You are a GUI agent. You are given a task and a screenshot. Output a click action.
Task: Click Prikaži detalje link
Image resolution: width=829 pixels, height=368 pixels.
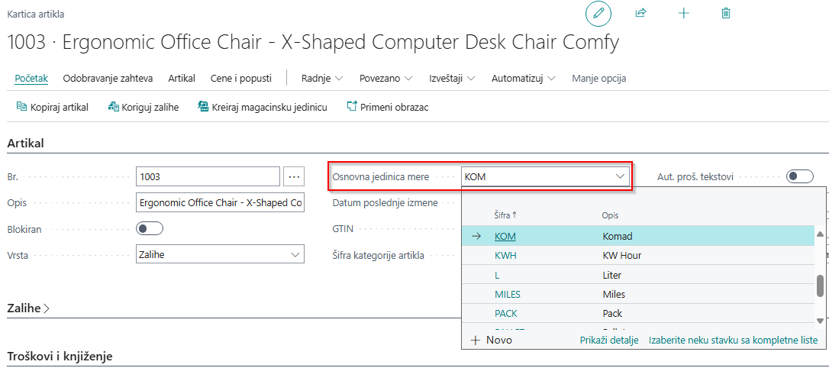[x=608, y=341]
